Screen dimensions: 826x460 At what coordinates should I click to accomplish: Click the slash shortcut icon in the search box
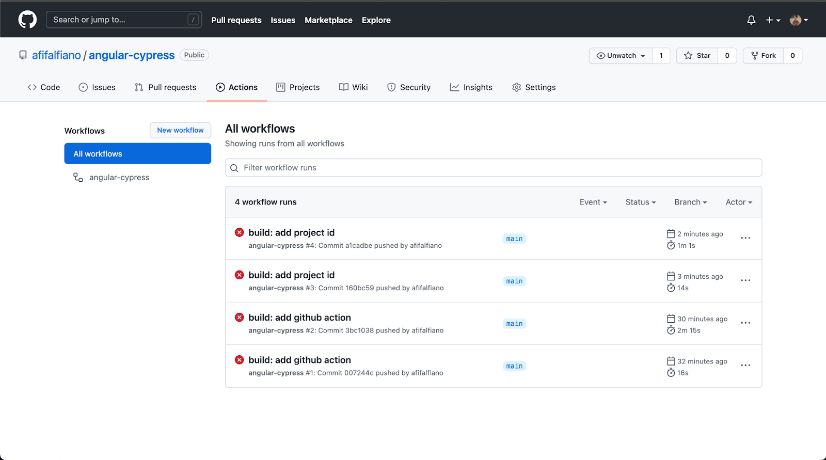[193, 20]
